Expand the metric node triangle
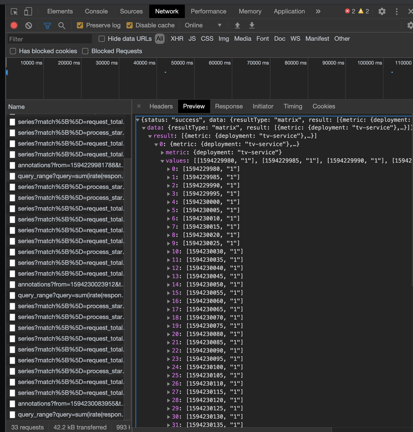413x432 pixels. (x=162, y=153)
